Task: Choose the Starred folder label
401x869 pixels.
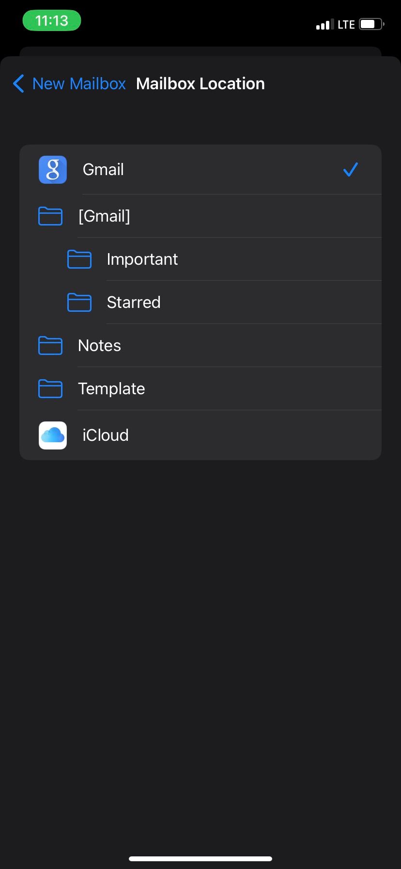Action: click(134, 303)
